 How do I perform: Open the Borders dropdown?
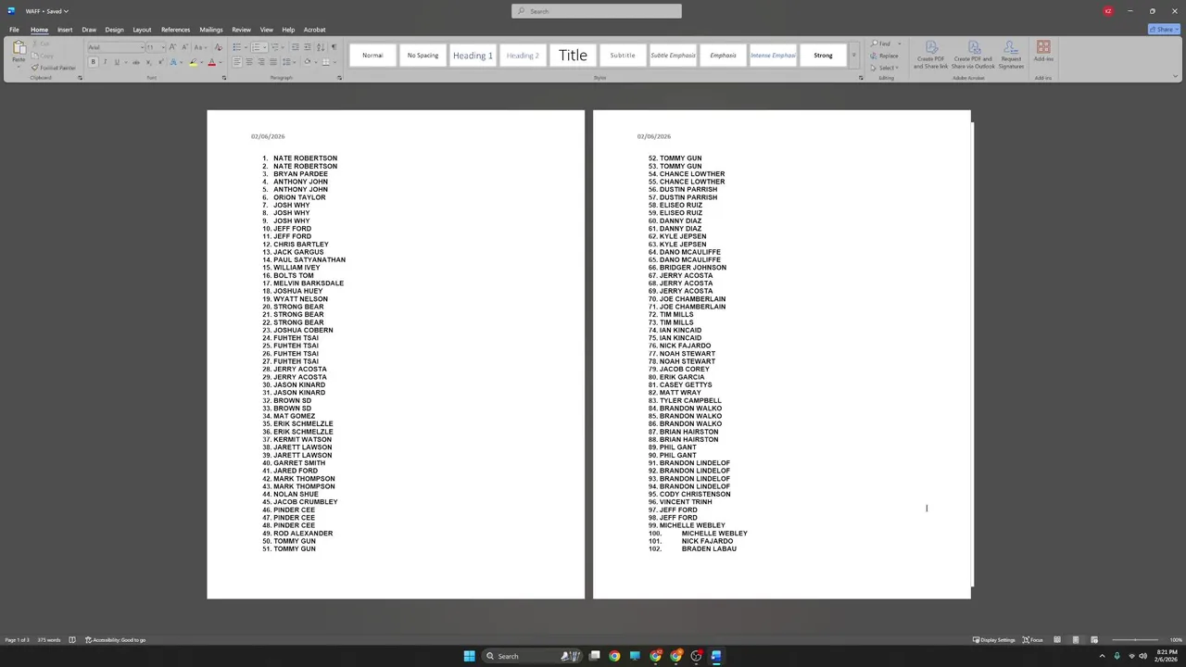pyautogui.click(x=334, y=62)
